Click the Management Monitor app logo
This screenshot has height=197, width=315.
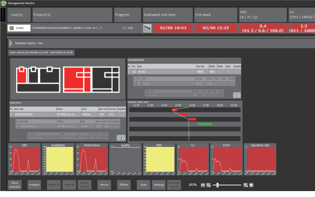point(3,3)
